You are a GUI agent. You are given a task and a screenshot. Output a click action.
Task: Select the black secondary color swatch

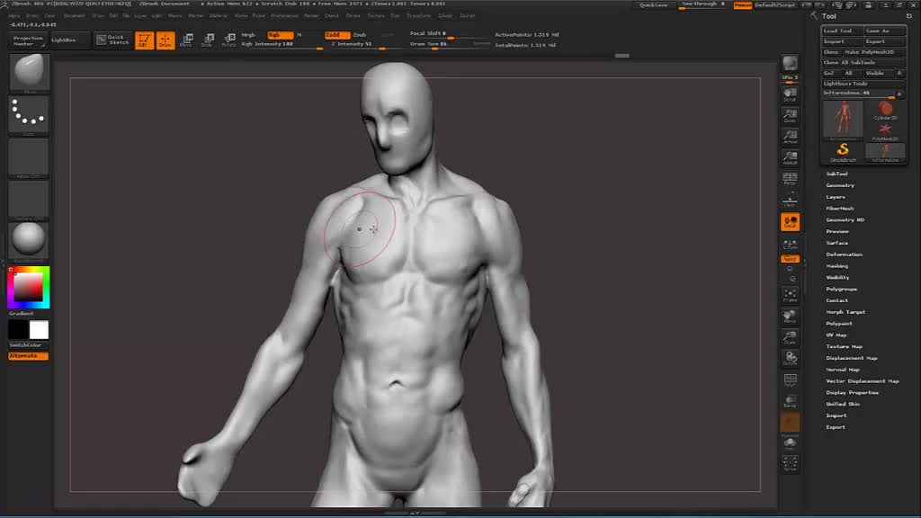[18, 329]
